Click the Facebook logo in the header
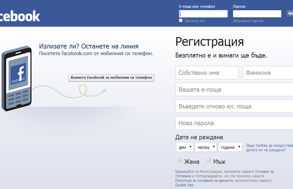Screen dimensions: 293x189 (x=20, y=16)
